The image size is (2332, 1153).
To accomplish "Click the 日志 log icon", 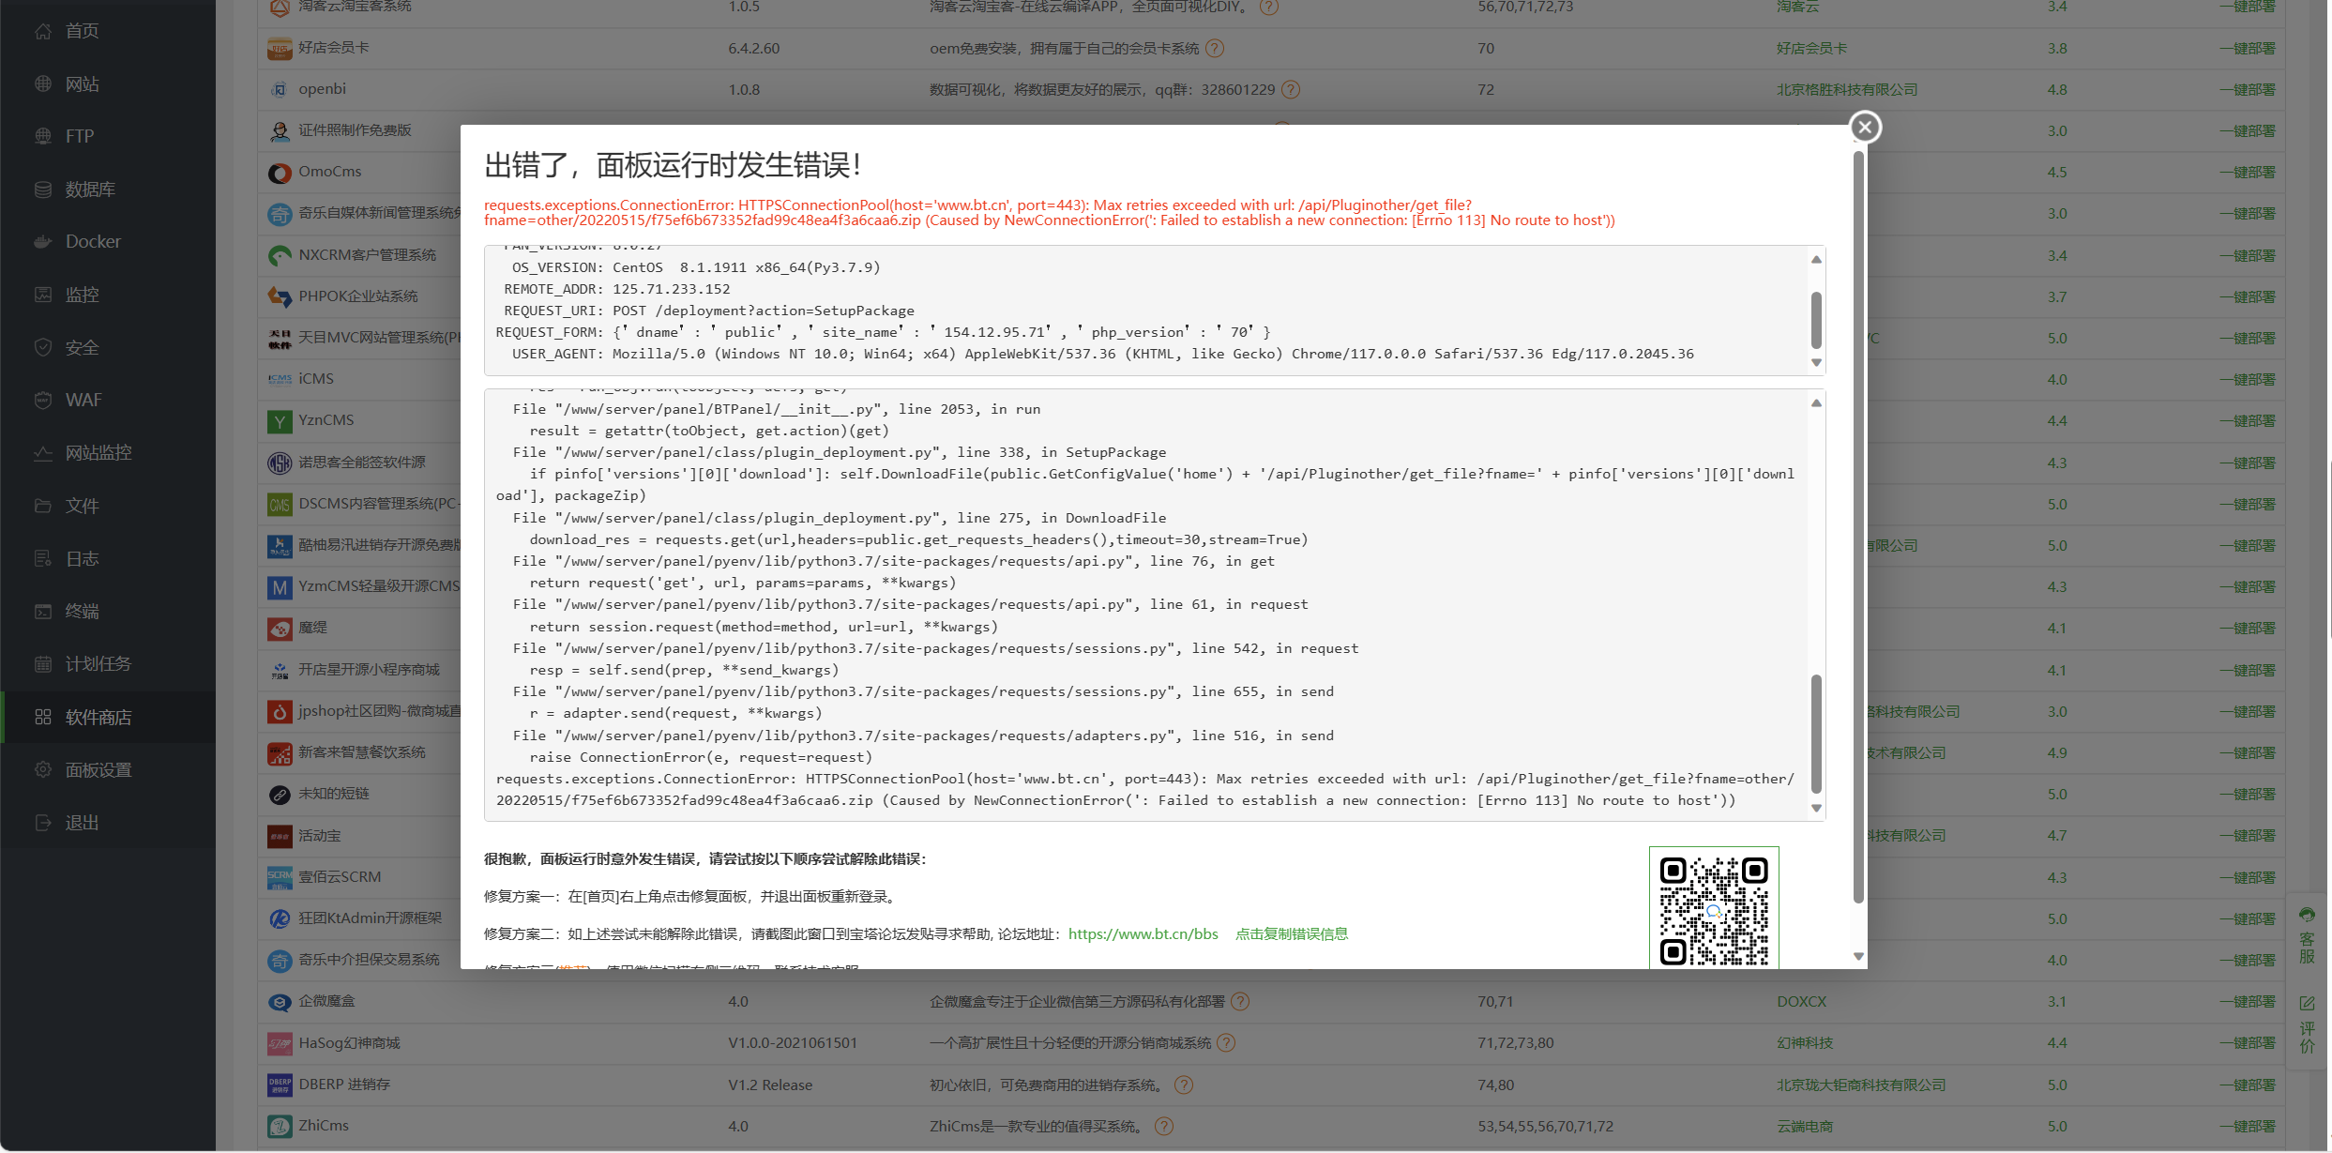I will 43,558.
